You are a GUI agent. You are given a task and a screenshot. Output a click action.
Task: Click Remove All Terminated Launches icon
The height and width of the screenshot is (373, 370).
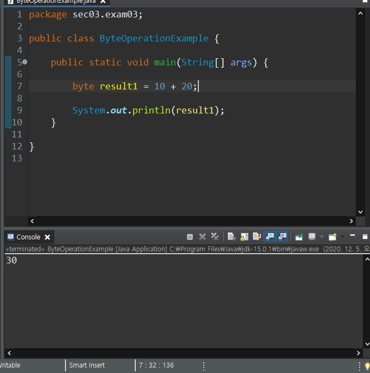215,237
